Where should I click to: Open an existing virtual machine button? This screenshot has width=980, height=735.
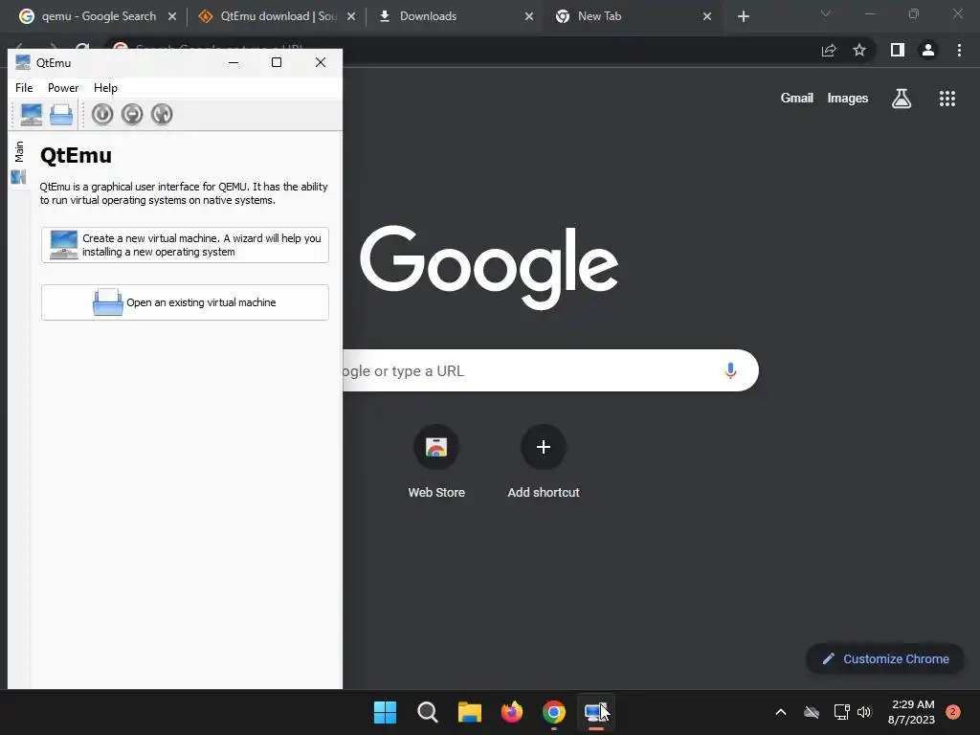pyautogui.click(x=185, y=302)
